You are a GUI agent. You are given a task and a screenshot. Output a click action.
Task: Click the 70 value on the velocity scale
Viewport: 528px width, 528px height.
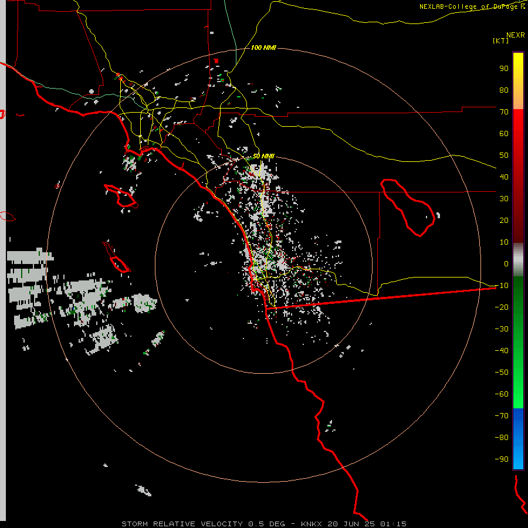coord(504,112)
